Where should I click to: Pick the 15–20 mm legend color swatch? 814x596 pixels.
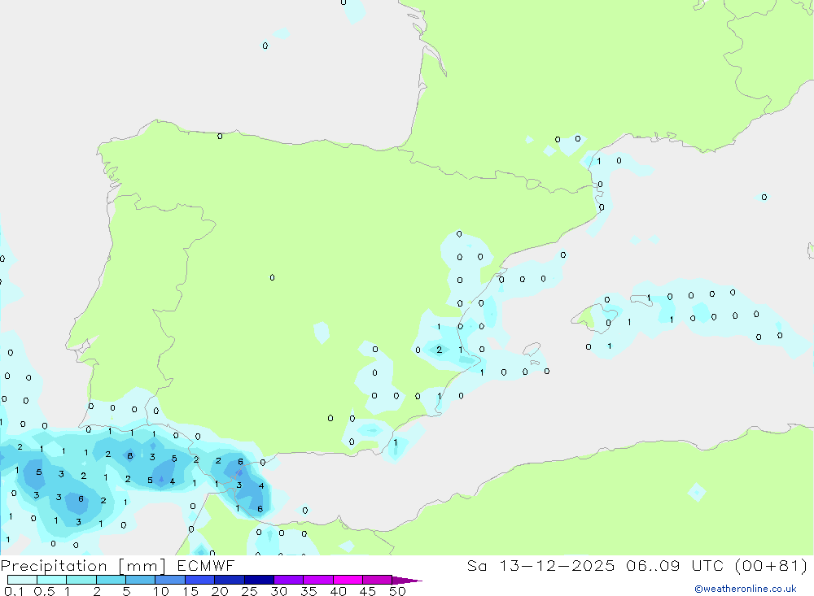[x=200, y=580]
